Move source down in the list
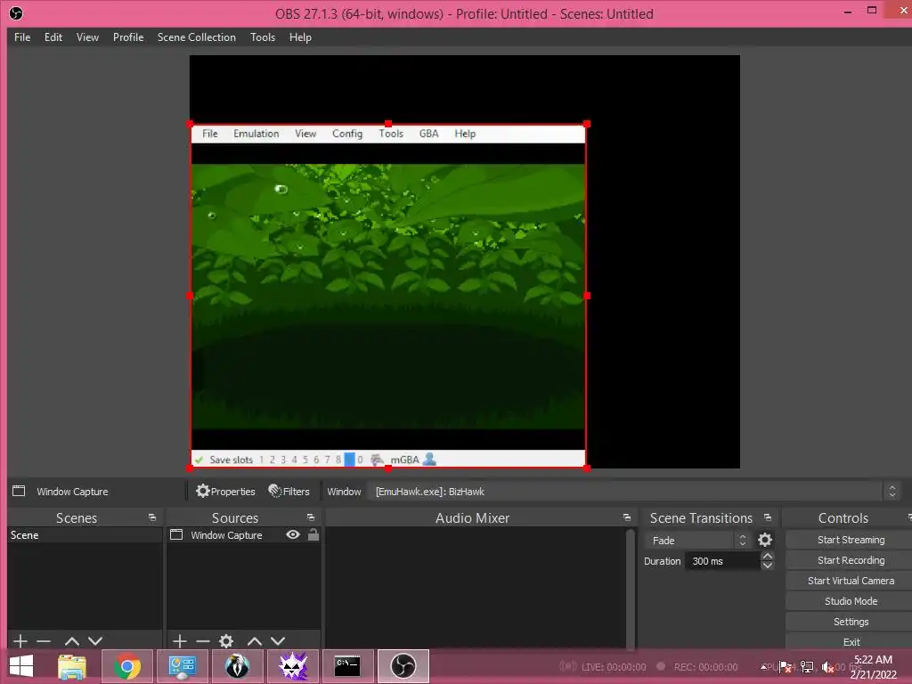The width and height of the screenshot is (912, 684). (x=278, y=641)
